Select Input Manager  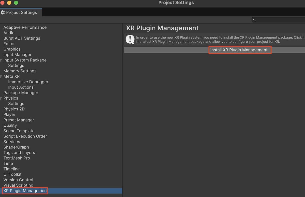click(x=17, y=55)
